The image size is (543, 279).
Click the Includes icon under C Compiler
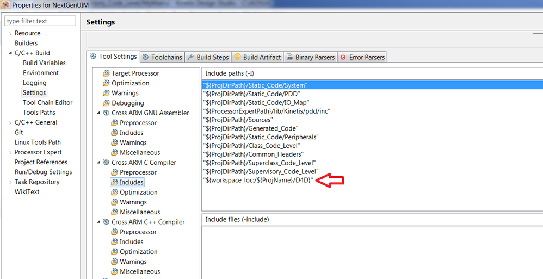115,182
